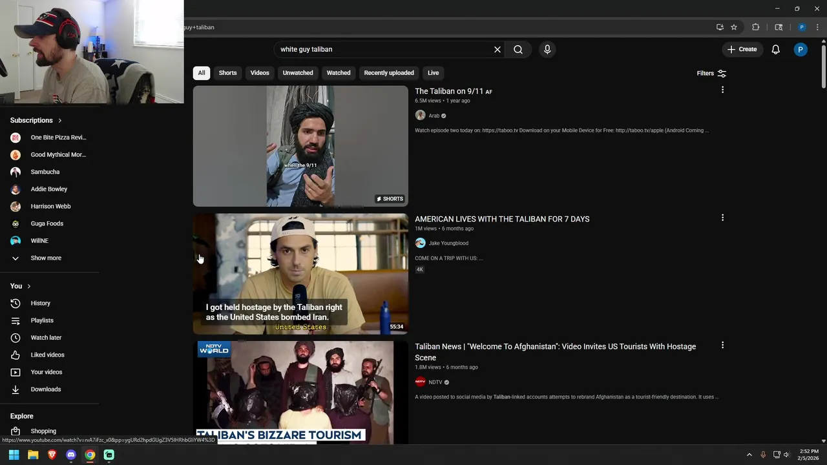
Task: Click the taskbar volume speaker icon
Action: 787,455
